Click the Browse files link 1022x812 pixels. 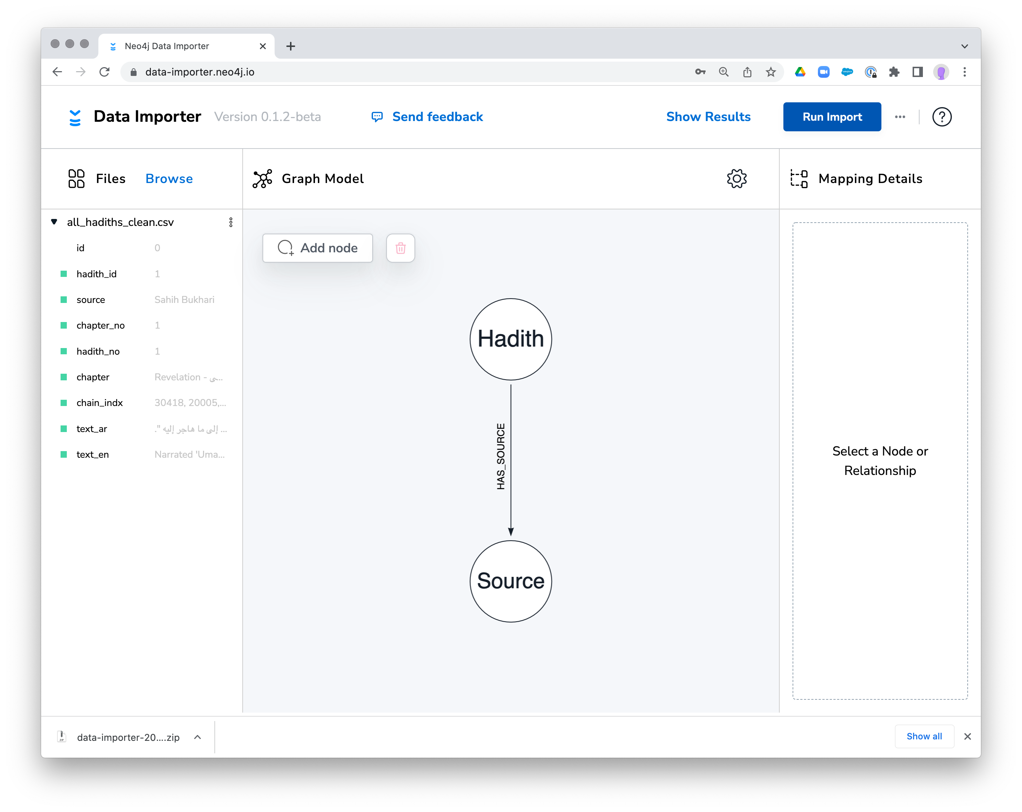tap(169, 179)
